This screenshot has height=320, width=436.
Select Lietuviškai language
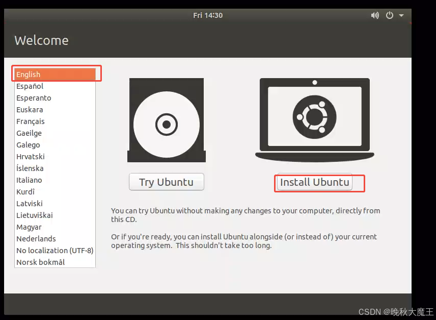tap(55, 215)
